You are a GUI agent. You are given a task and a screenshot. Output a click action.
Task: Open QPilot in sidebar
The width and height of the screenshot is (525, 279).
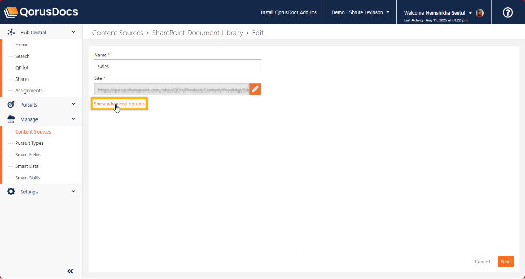click(x=22, y=68)
